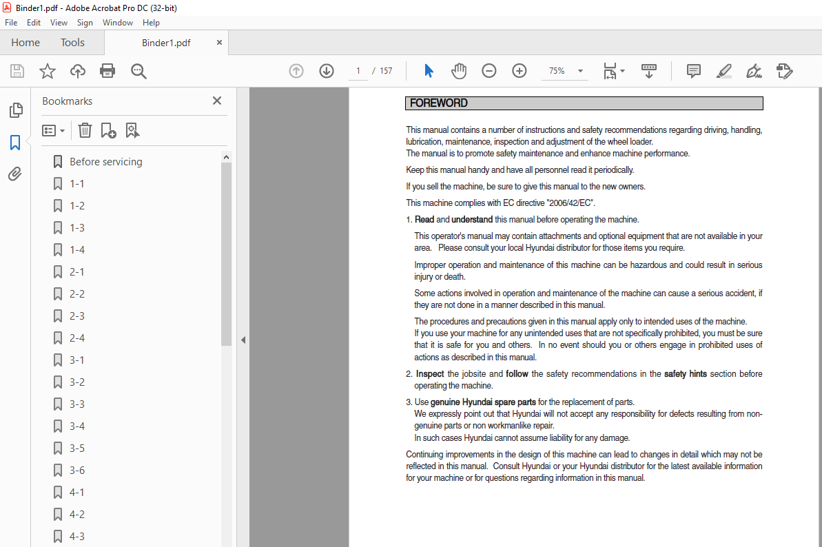
Task: Open the bookmarks options dropdown menu
Action: tap(54, 130)
